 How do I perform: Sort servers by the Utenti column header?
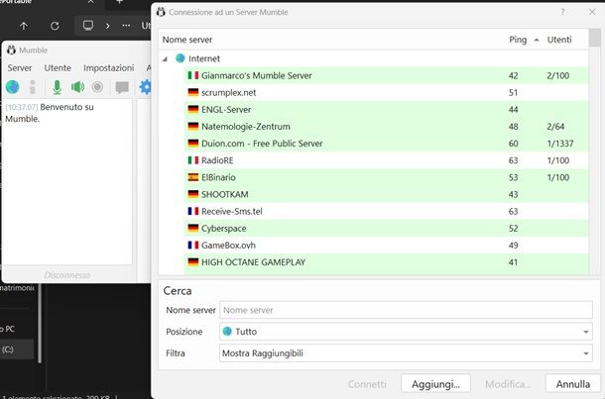pyautogui.click(x=559, y=40)
